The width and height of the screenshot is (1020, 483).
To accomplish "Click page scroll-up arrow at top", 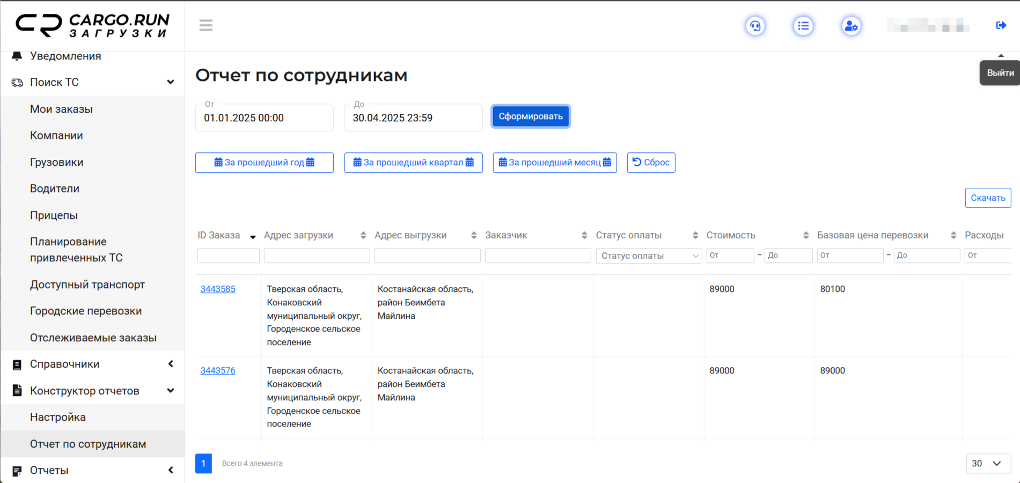I will (x=1001, y=56).
